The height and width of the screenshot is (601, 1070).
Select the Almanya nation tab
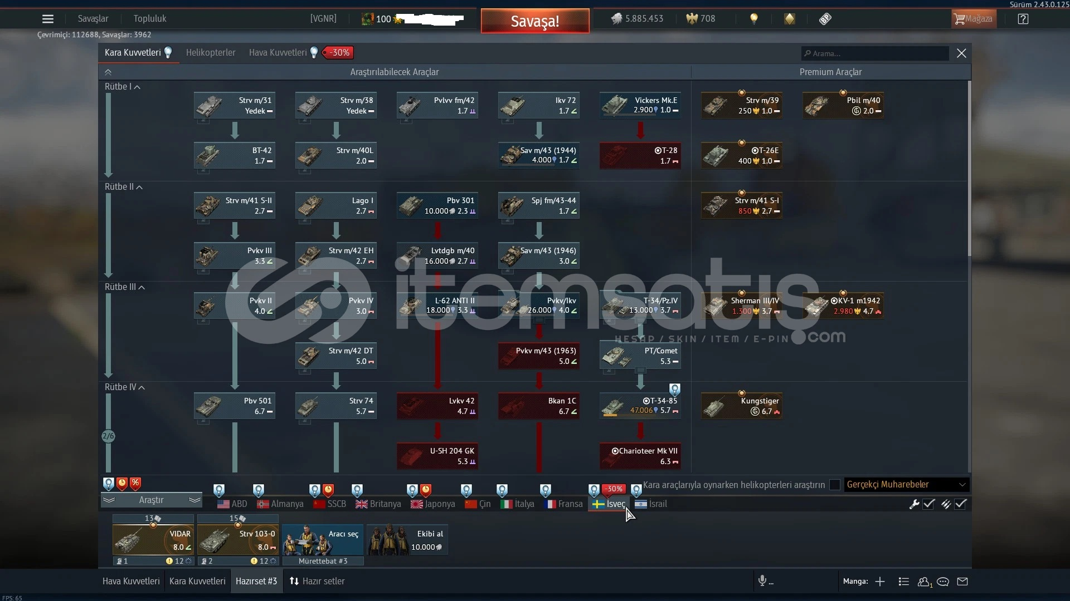(x=280, y=504)
